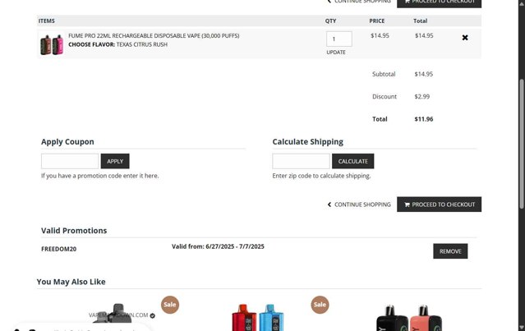
Task: Click top PROCEED TO CHECKOUT button
Action: point(439,2)
